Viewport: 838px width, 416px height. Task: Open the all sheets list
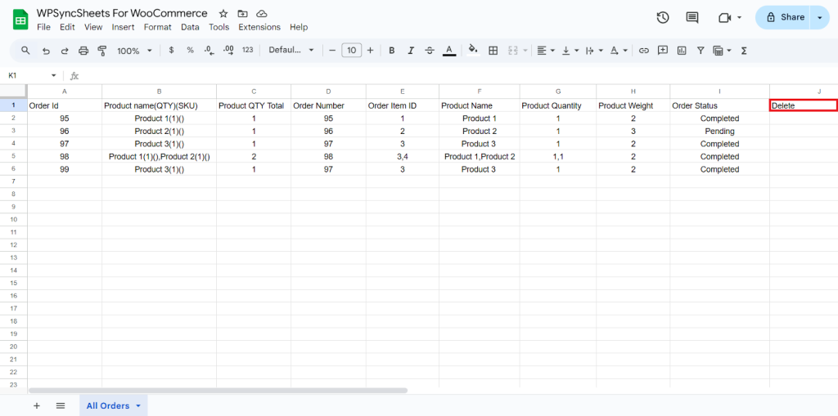click(61, 405)
